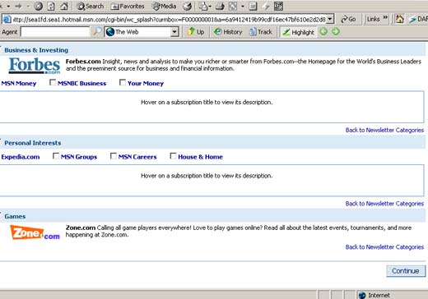428x299 pixels.
Task: Click the green previous-highlight arrow
Action: (x=323, y=32)
